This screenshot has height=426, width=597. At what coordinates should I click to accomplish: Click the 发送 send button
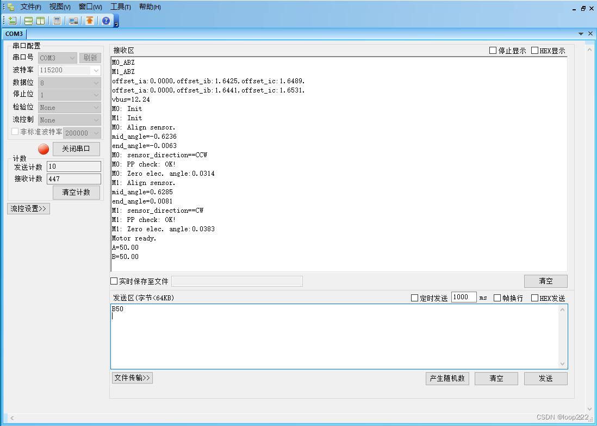pyautogui.click(x=545, y=378)
